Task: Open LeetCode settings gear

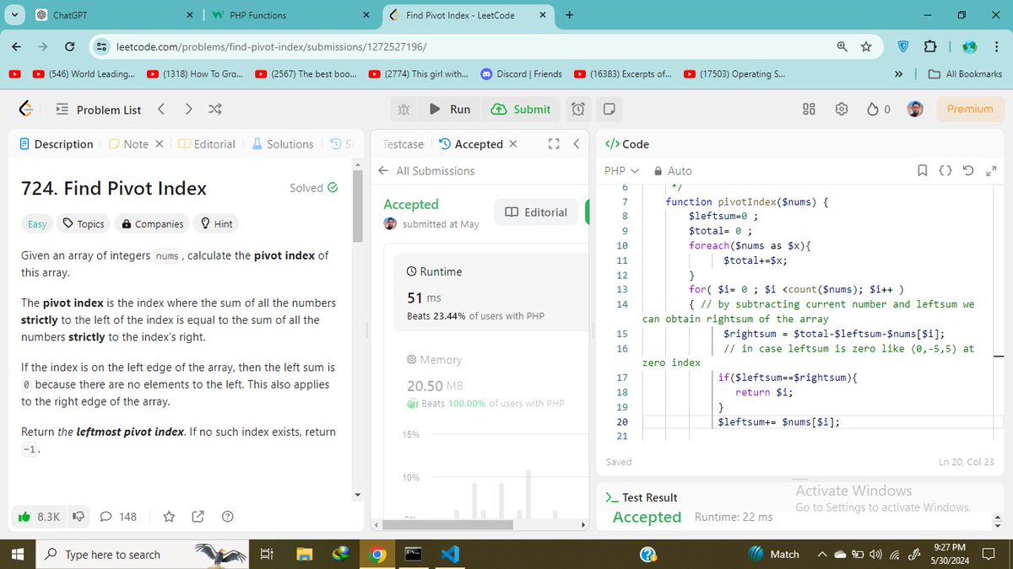Action: tap(841, 109)
